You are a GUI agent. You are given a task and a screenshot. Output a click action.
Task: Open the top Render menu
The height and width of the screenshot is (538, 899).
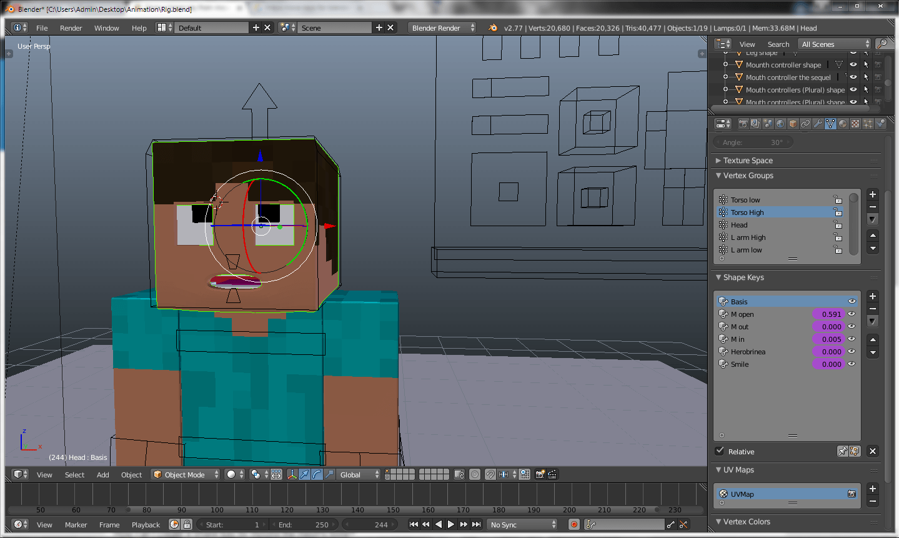71,27
